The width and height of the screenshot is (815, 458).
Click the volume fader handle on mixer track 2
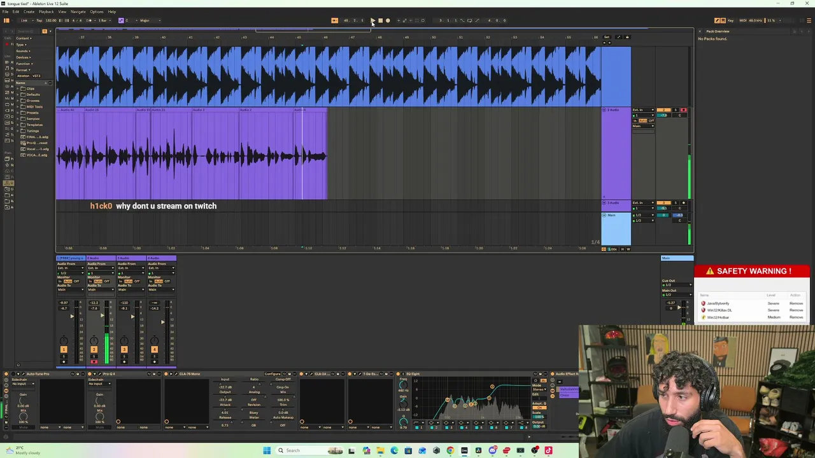[103, 316]
